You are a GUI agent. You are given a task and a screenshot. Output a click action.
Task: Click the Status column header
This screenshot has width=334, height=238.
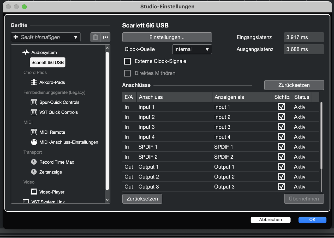302,97
